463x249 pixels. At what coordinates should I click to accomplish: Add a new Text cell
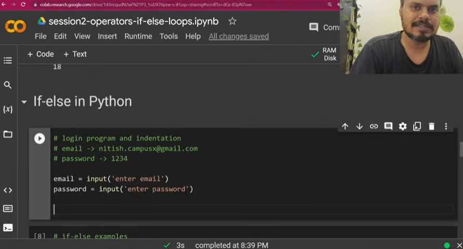point(75,54)
